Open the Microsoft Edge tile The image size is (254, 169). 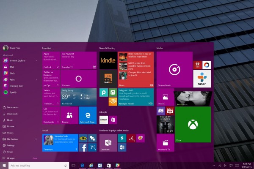coord(88,115)
